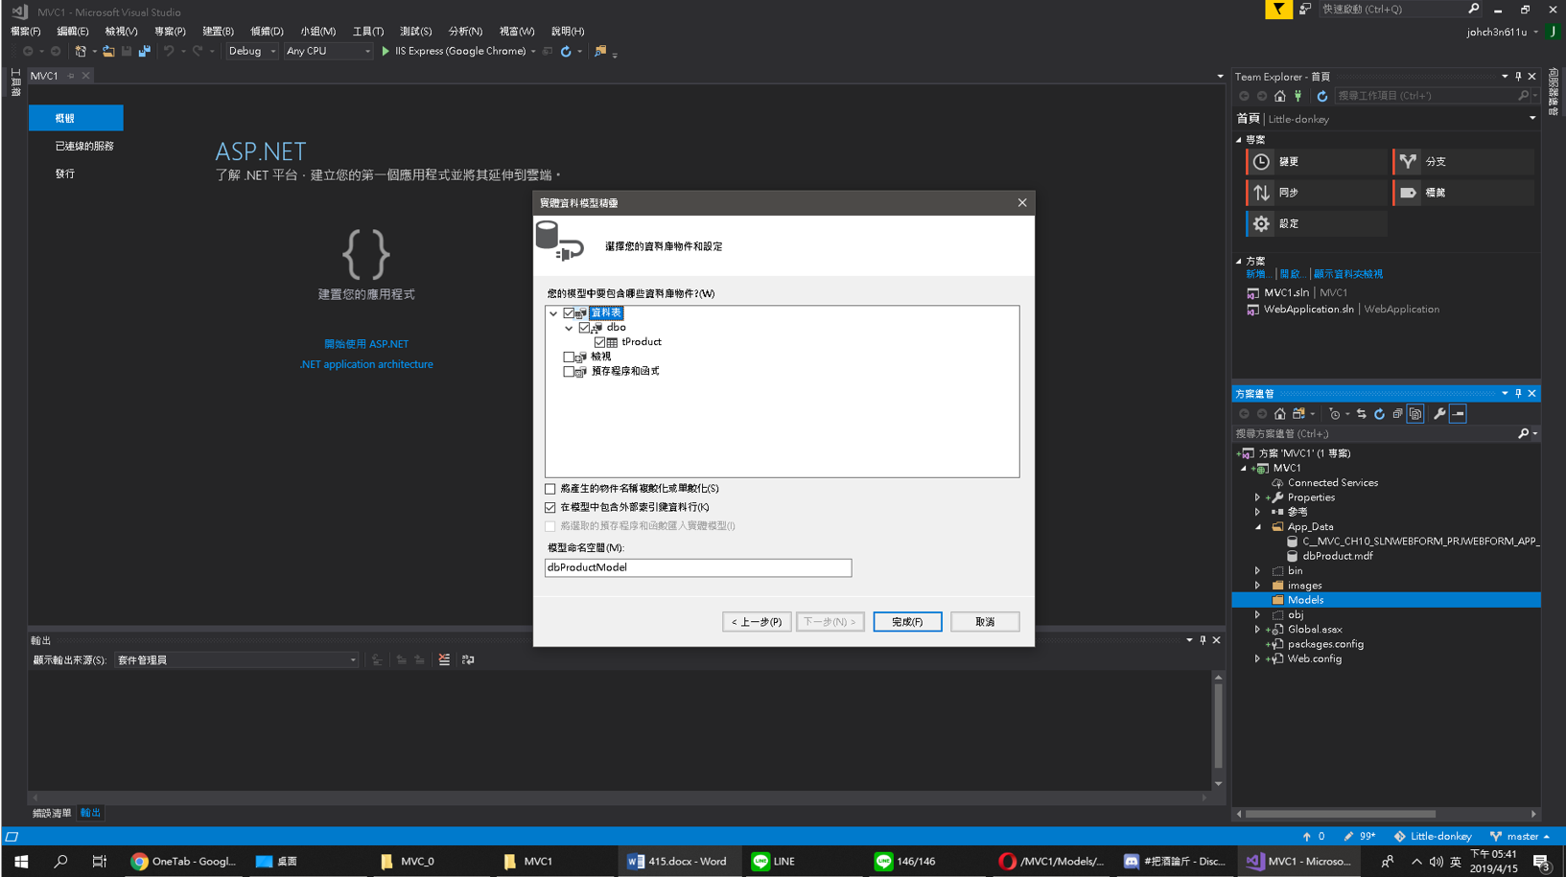Click the 完成(F) finish button
This screenshot has width=1566, height=877.
[907, 622]
